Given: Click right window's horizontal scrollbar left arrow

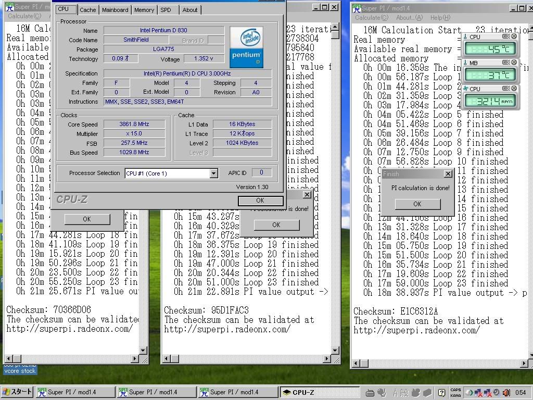Looking at the screenshot, I should (x=356, y=364).
